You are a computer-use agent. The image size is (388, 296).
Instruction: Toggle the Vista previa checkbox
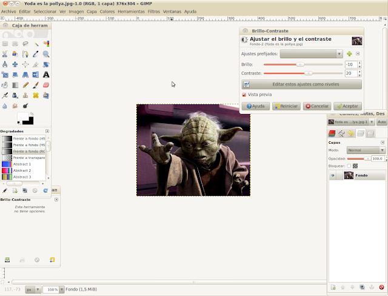point(244,95)
